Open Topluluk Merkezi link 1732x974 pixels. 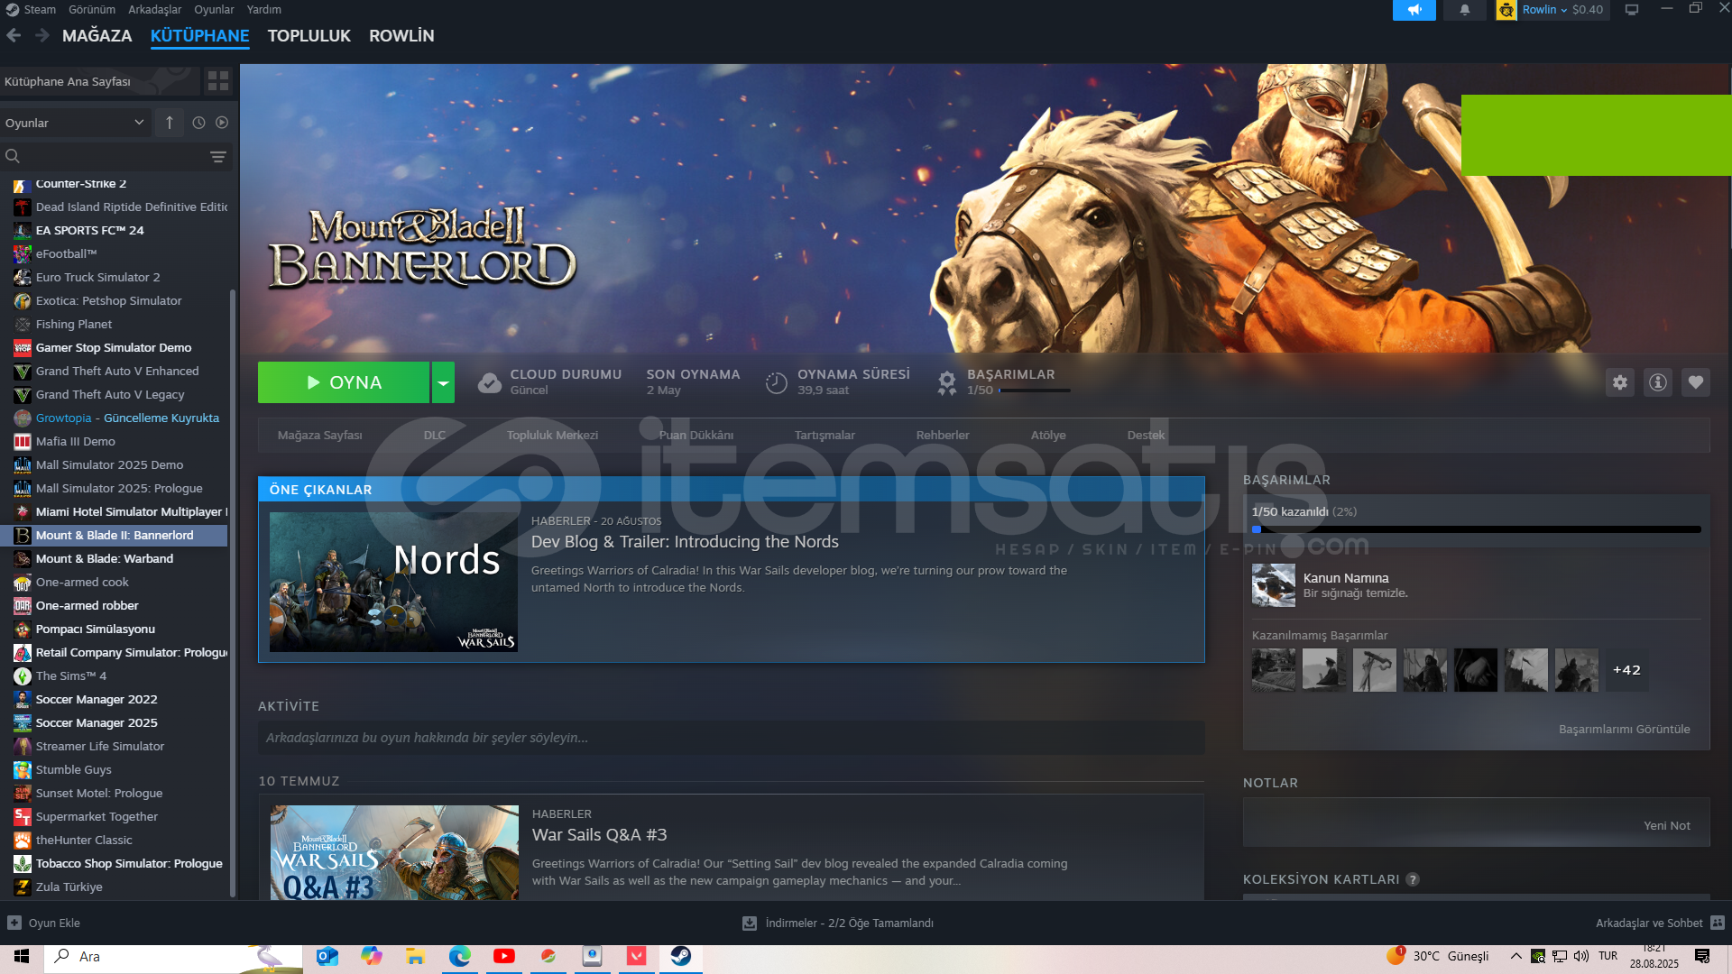(x=552, y=435)
